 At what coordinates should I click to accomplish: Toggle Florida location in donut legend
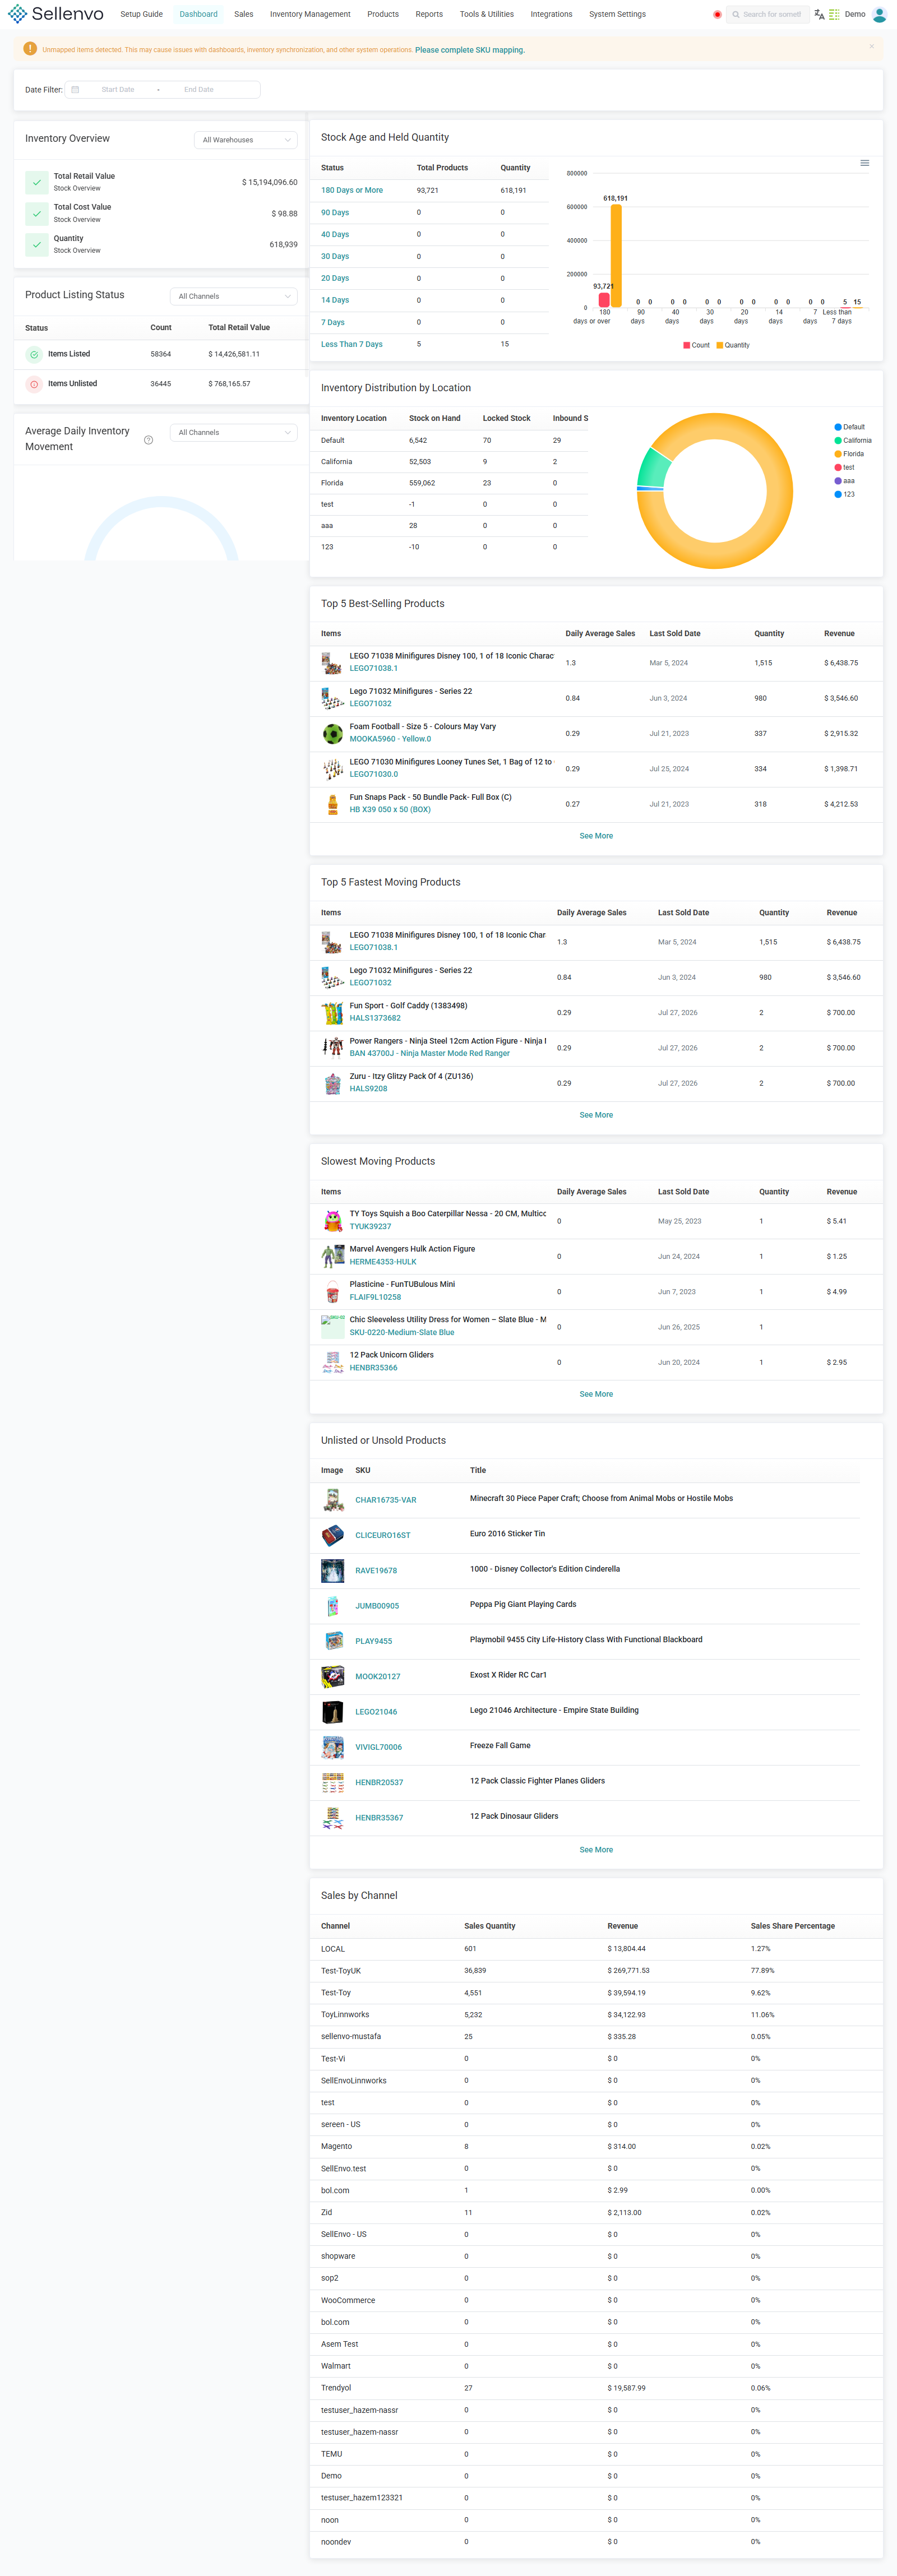click(x=849, y=454)
